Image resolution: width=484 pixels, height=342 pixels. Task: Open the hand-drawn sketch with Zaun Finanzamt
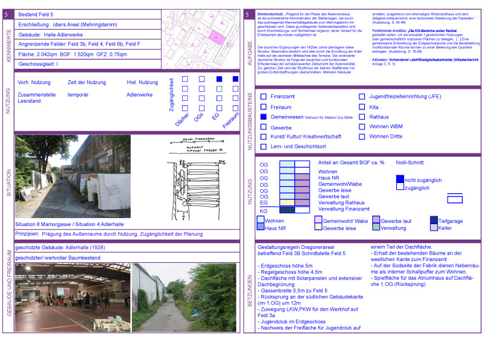(x=198, y=179)
